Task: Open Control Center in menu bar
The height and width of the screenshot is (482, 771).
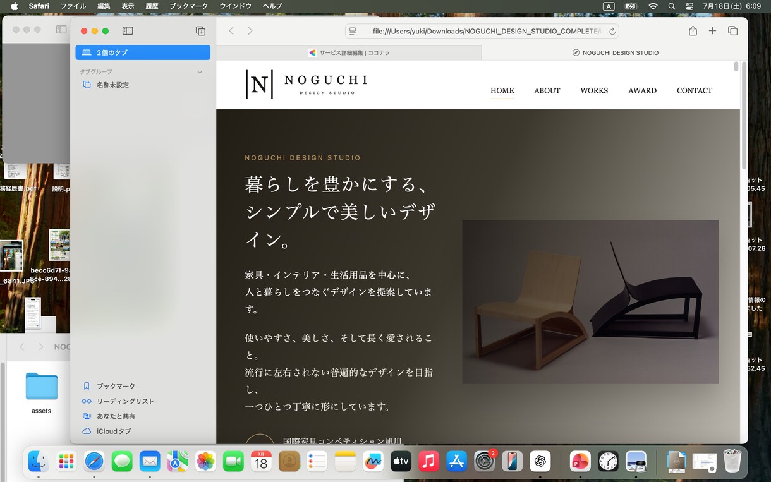Action: pos(689,6)
